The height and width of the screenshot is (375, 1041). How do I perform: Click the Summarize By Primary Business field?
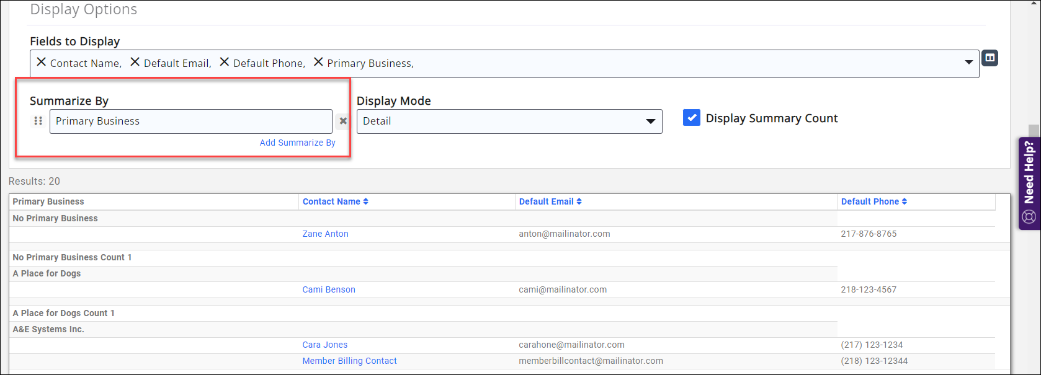click(x=190, y=121)
